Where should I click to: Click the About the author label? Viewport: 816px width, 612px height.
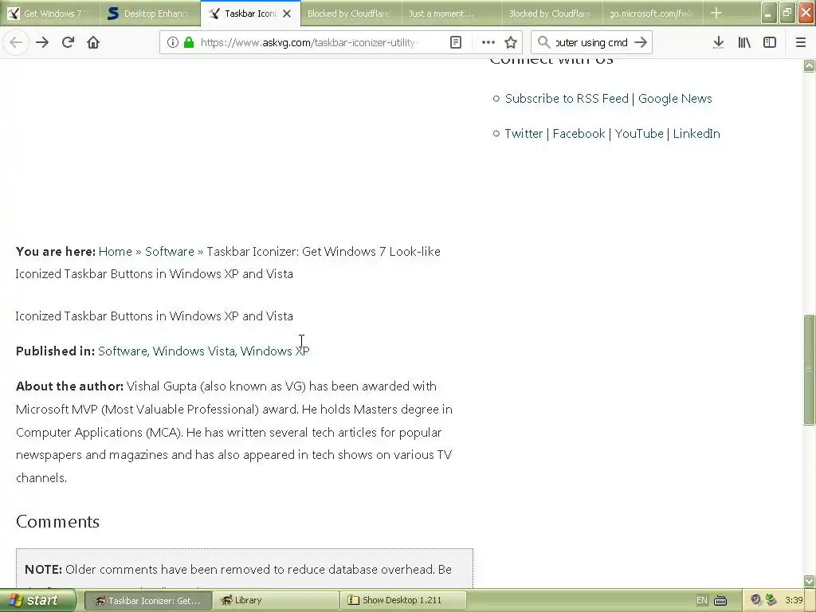click(x=70, y=386)
